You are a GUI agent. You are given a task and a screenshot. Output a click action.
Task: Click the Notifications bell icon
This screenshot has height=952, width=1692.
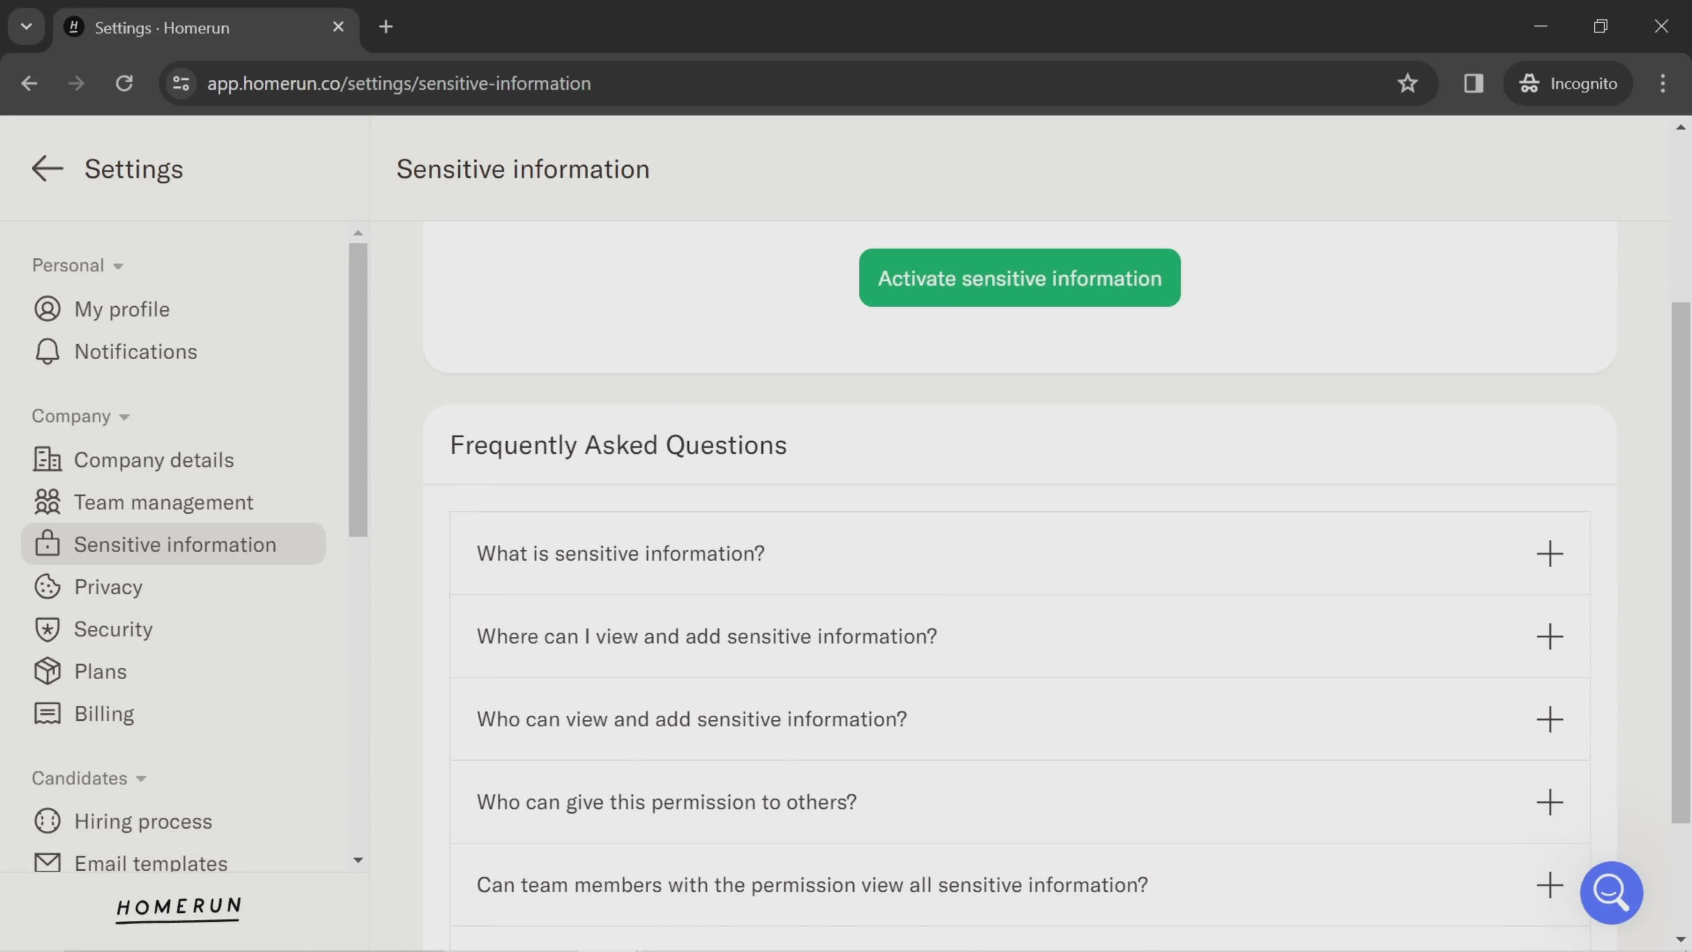tap(47, 352)
